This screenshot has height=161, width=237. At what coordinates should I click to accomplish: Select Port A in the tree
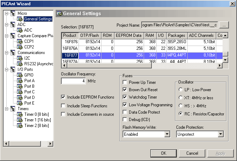pos(30,81)
